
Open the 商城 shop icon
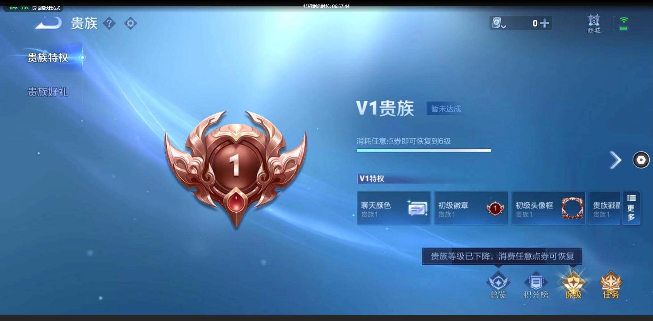coord(594,23)
